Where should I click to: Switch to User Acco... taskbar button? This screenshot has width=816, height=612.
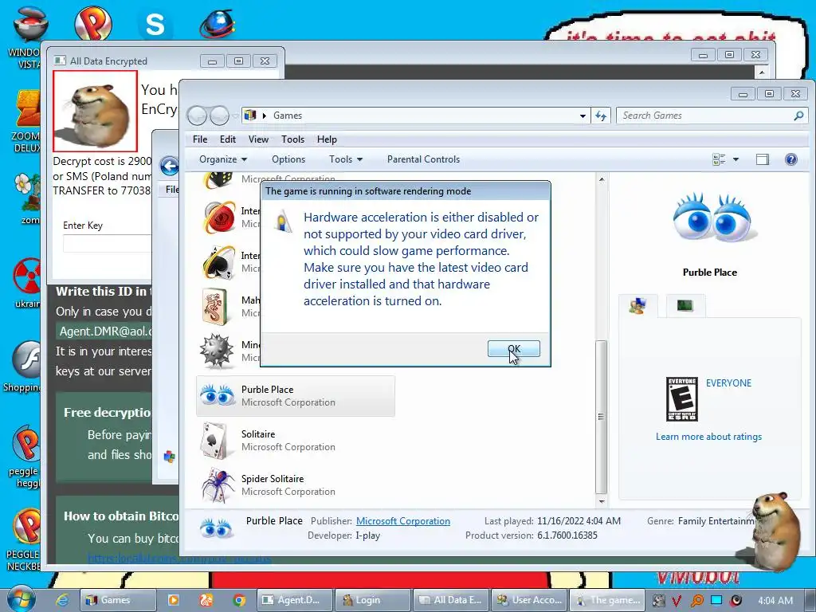point(529,600)
